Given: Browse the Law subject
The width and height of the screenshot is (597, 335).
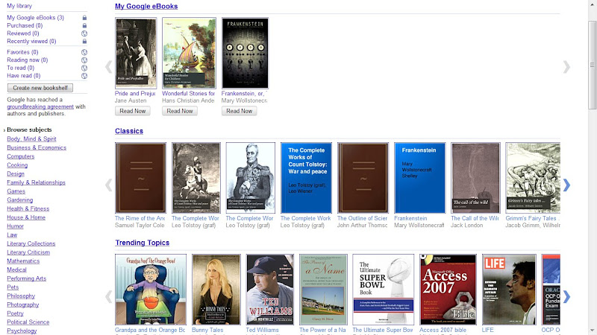Looking at the screenshot, I should coord(12,235).
